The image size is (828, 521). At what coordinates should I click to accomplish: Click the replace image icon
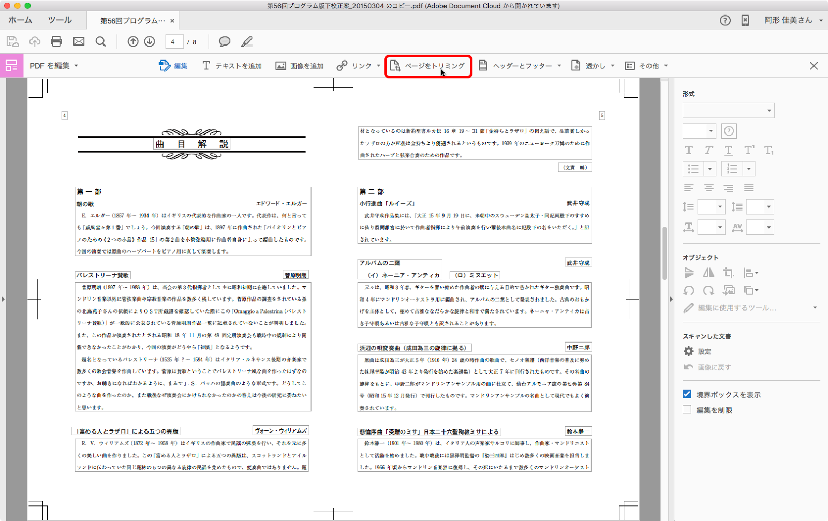click(729, 290)
